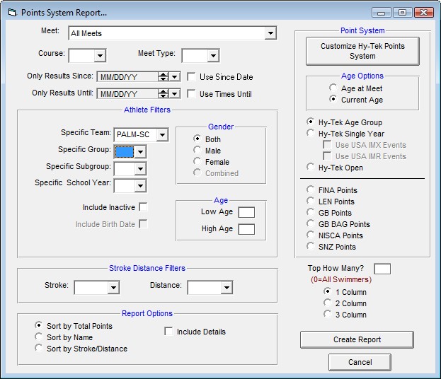Choose Sort by Name option
441x379 pixels.
[39, 337]
